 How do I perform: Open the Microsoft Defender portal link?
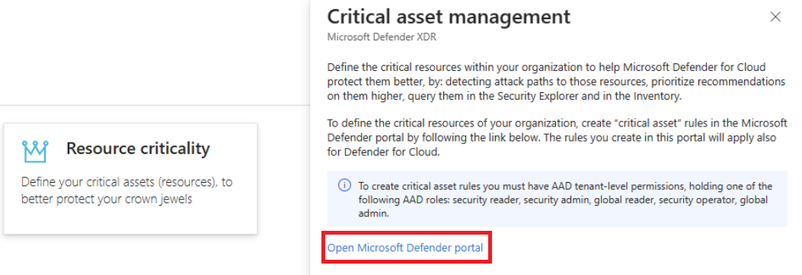(405, 248)
